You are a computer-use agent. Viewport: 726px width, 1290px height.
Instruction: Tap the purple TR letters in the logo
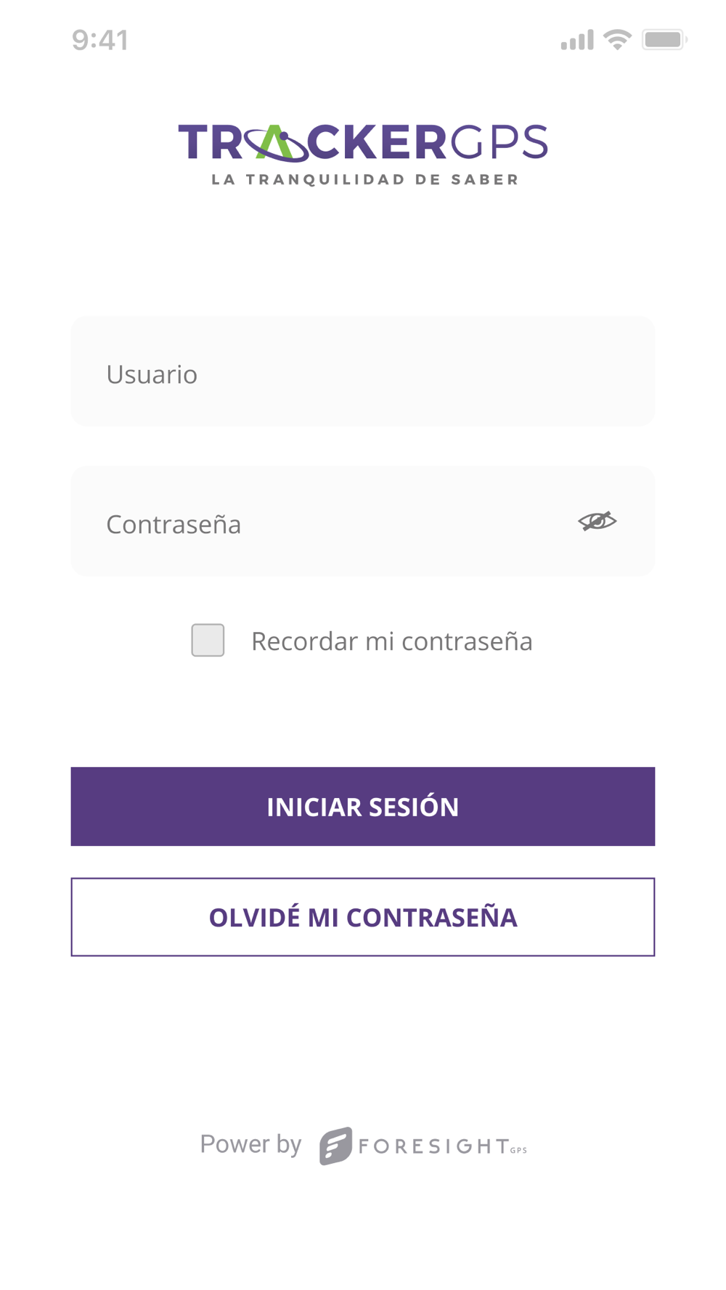coord(211,141)
